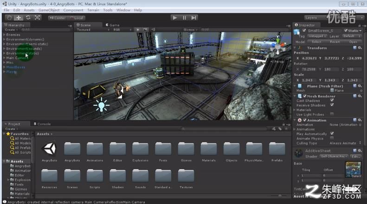Open the Materials folder in Assets grid
The height and width of the screenshot is (204, 367).
click(x=208, y=148)
